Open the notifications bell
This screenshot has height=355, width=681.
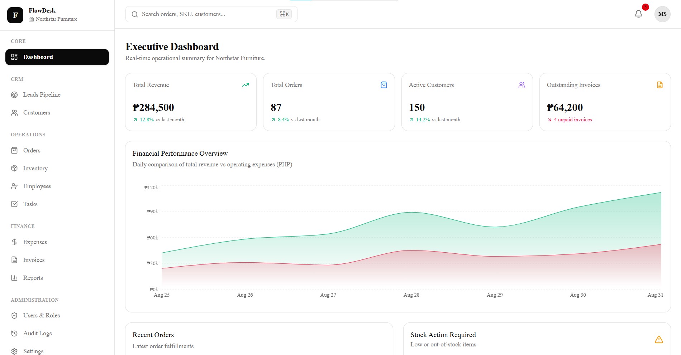[x=638, y=14]
